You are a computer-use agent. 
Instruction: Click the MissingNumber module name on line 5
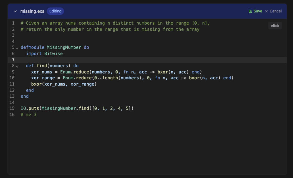pyautogui.click(x=64, y=47)
